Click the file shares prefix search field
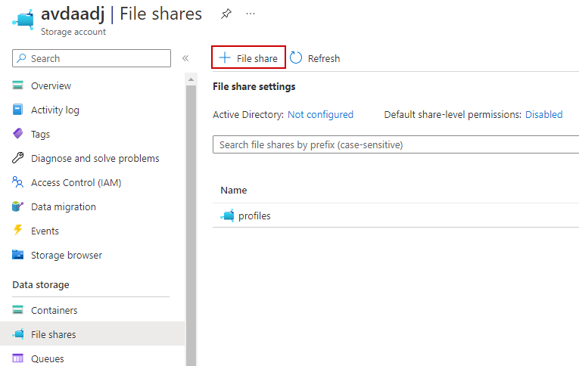 (395, 144)
